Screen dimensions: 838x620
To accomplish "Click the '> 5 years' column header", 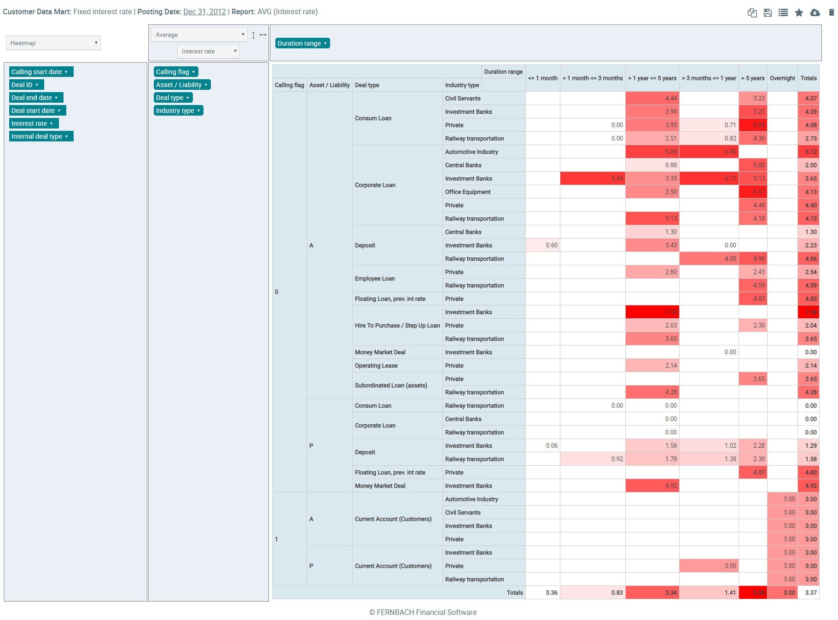I will [x=752, y=78].
